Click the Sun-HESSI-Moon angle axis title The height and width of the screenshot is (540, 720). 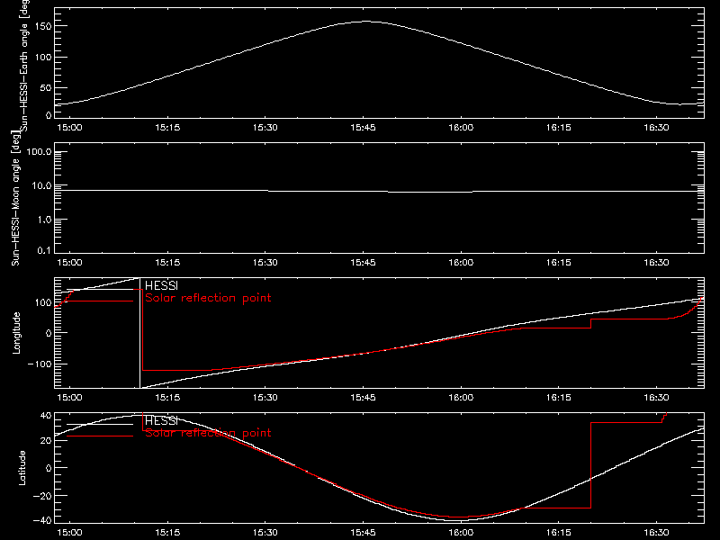pyautogui.click(x=15, y=198)
